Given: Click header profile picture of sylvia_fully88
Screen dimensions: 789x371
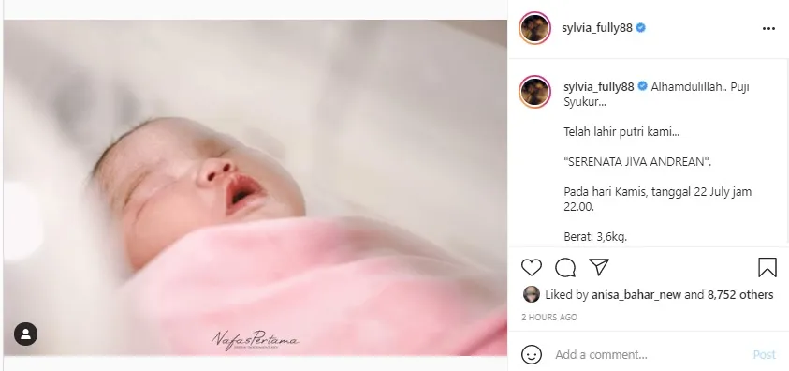Looking at the screenshot, I should 534,28.
